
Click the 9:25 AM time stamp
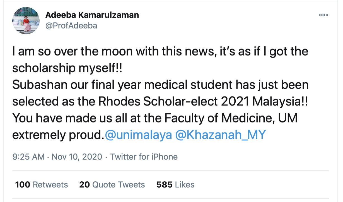click(28, 157)
